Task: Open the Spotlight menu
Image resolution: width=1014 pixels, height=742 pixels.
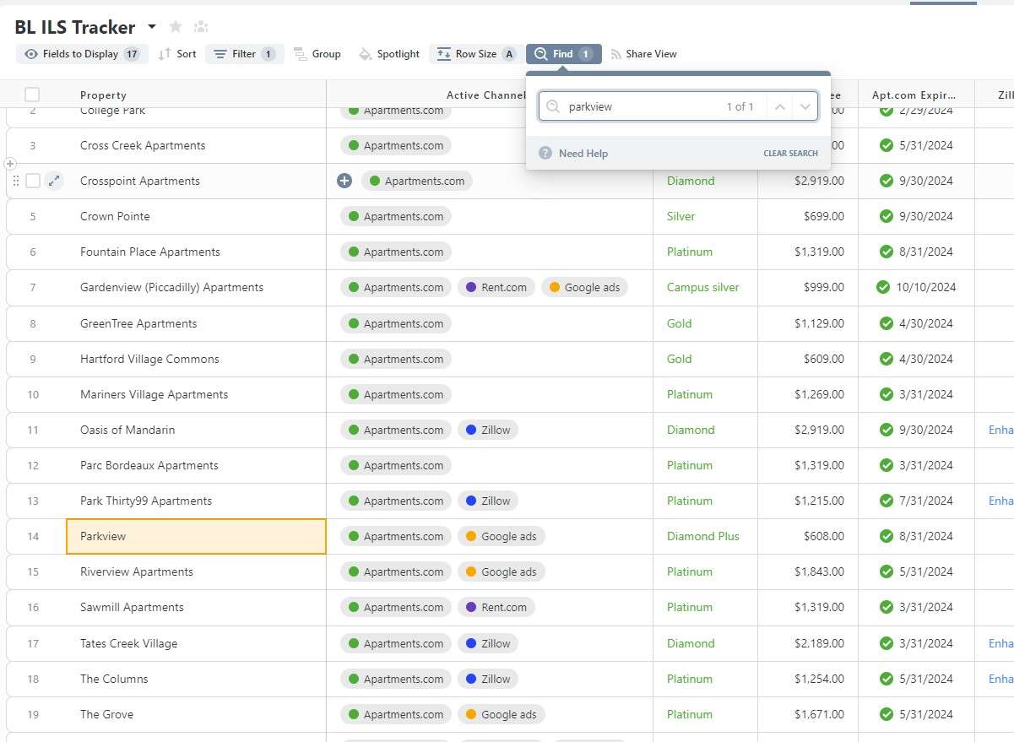Action: click(x=389, y=54)
